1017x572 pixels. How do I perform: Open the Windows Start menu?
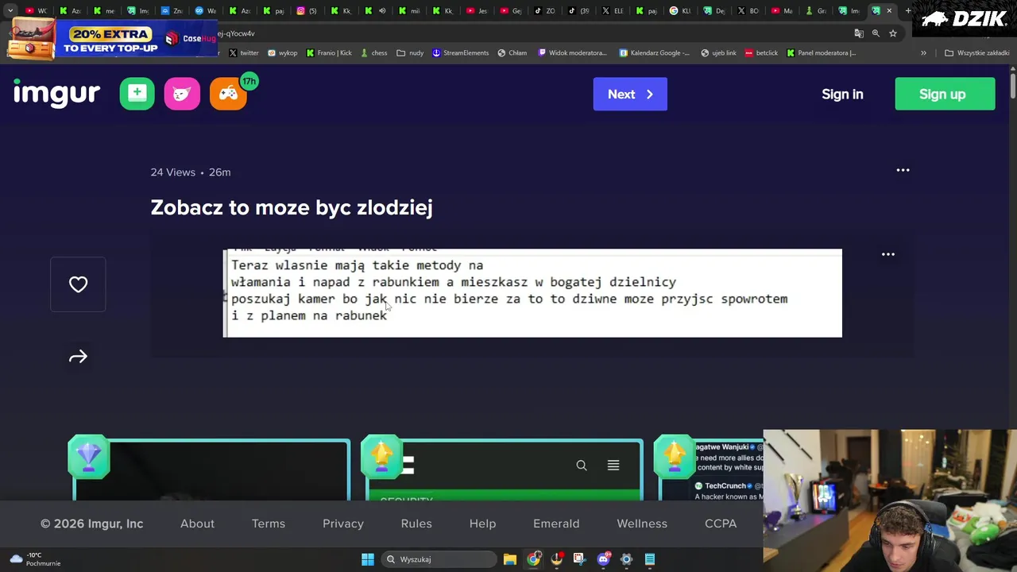[368, 559]
